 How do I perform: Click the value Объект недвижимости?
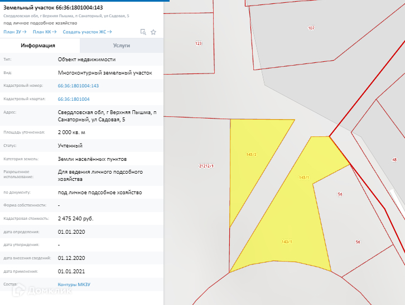[86, 60]
